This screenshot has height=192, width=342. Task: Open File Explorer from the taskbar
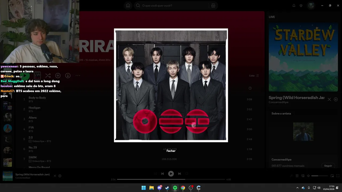(x=151, y=188)
